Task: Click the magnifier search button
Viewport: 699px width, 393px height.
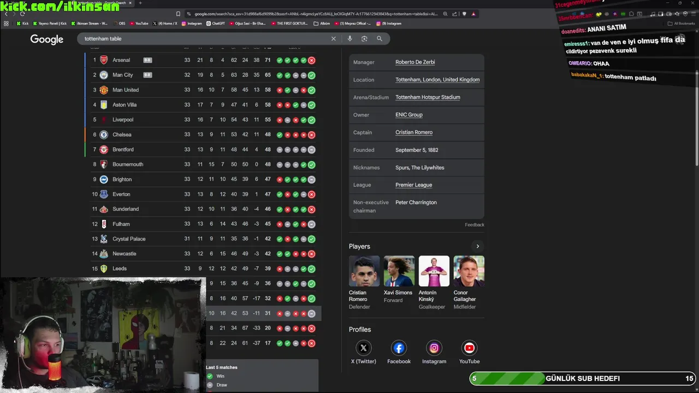Action: pos(380,39)
